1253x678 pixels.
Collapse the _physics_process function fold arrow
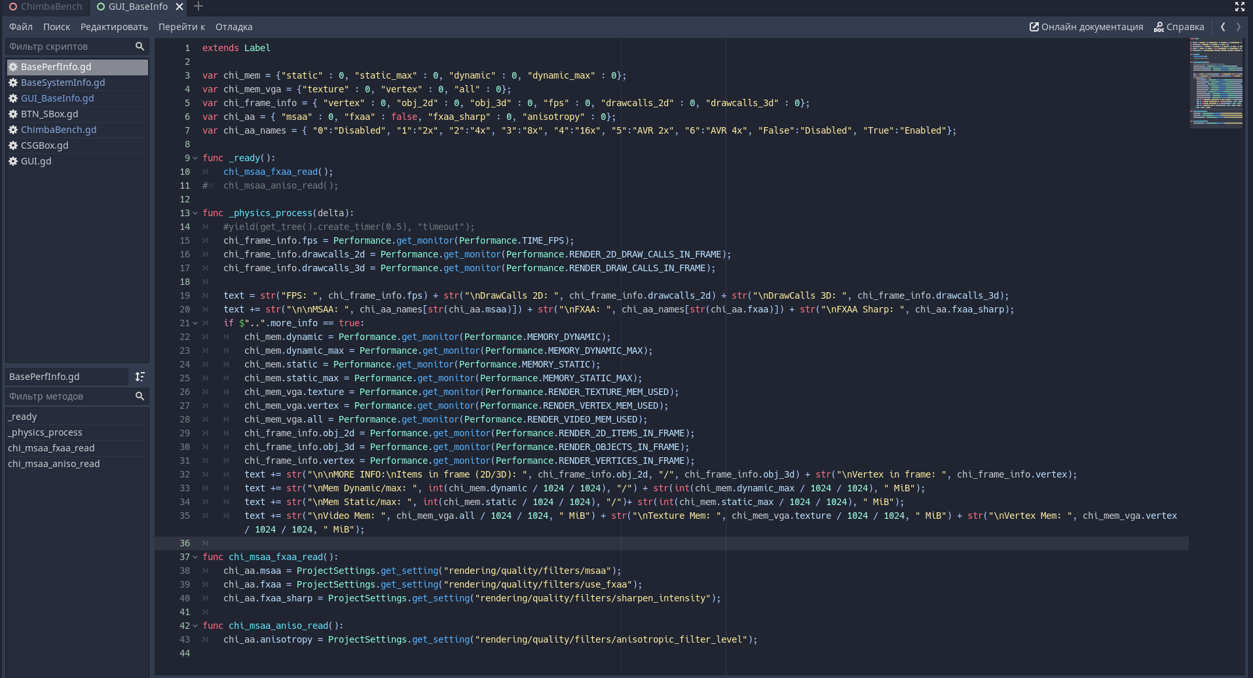pos(195,214)
